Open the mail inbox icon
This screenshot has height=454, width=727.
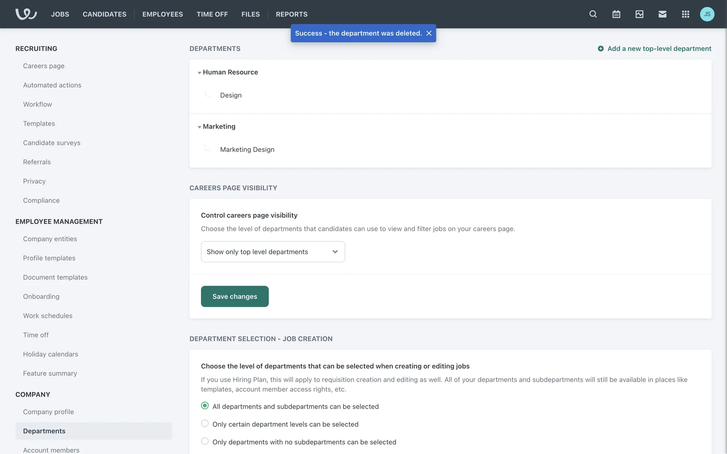click(x=662, y=14)
